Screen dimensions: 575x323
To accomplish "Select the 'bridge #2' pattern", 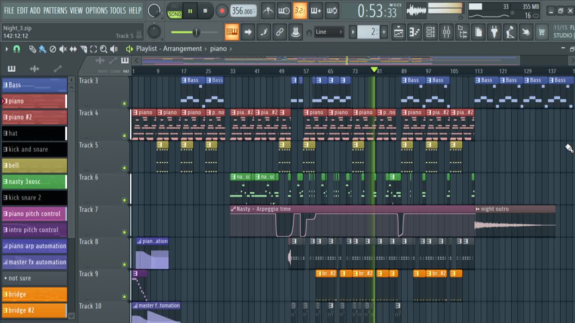I will [x=34, y=310].
